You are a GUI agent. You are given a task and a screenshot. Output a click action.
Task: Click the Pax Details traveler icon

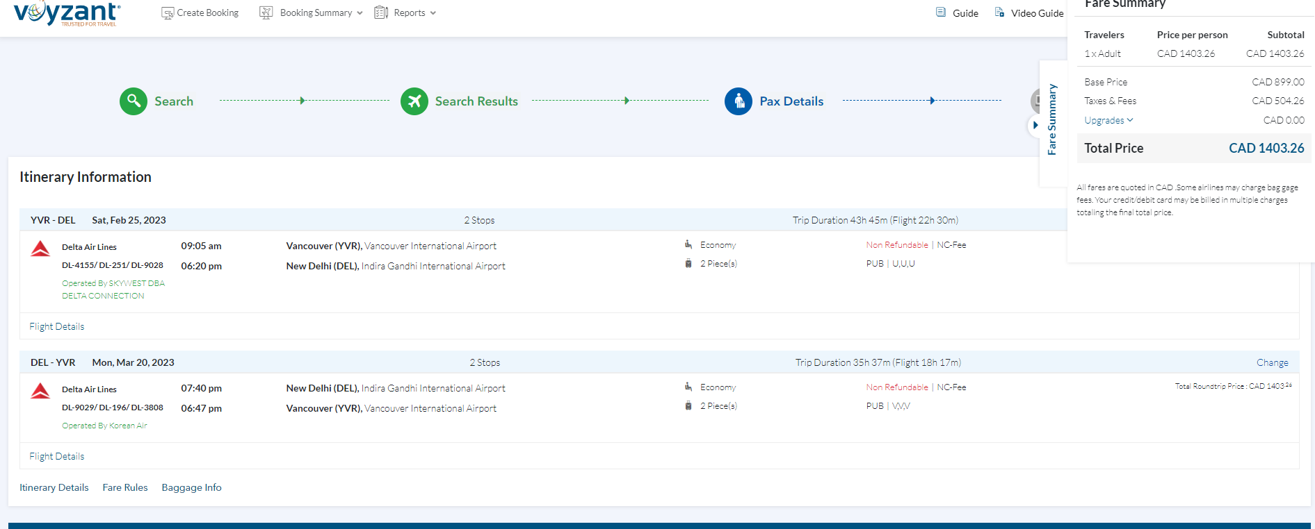739,101
